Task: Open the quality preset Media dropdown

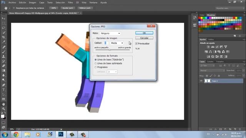Action: 117,43
